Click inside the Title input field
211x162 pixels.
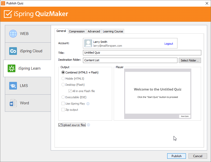coord(142,53)
